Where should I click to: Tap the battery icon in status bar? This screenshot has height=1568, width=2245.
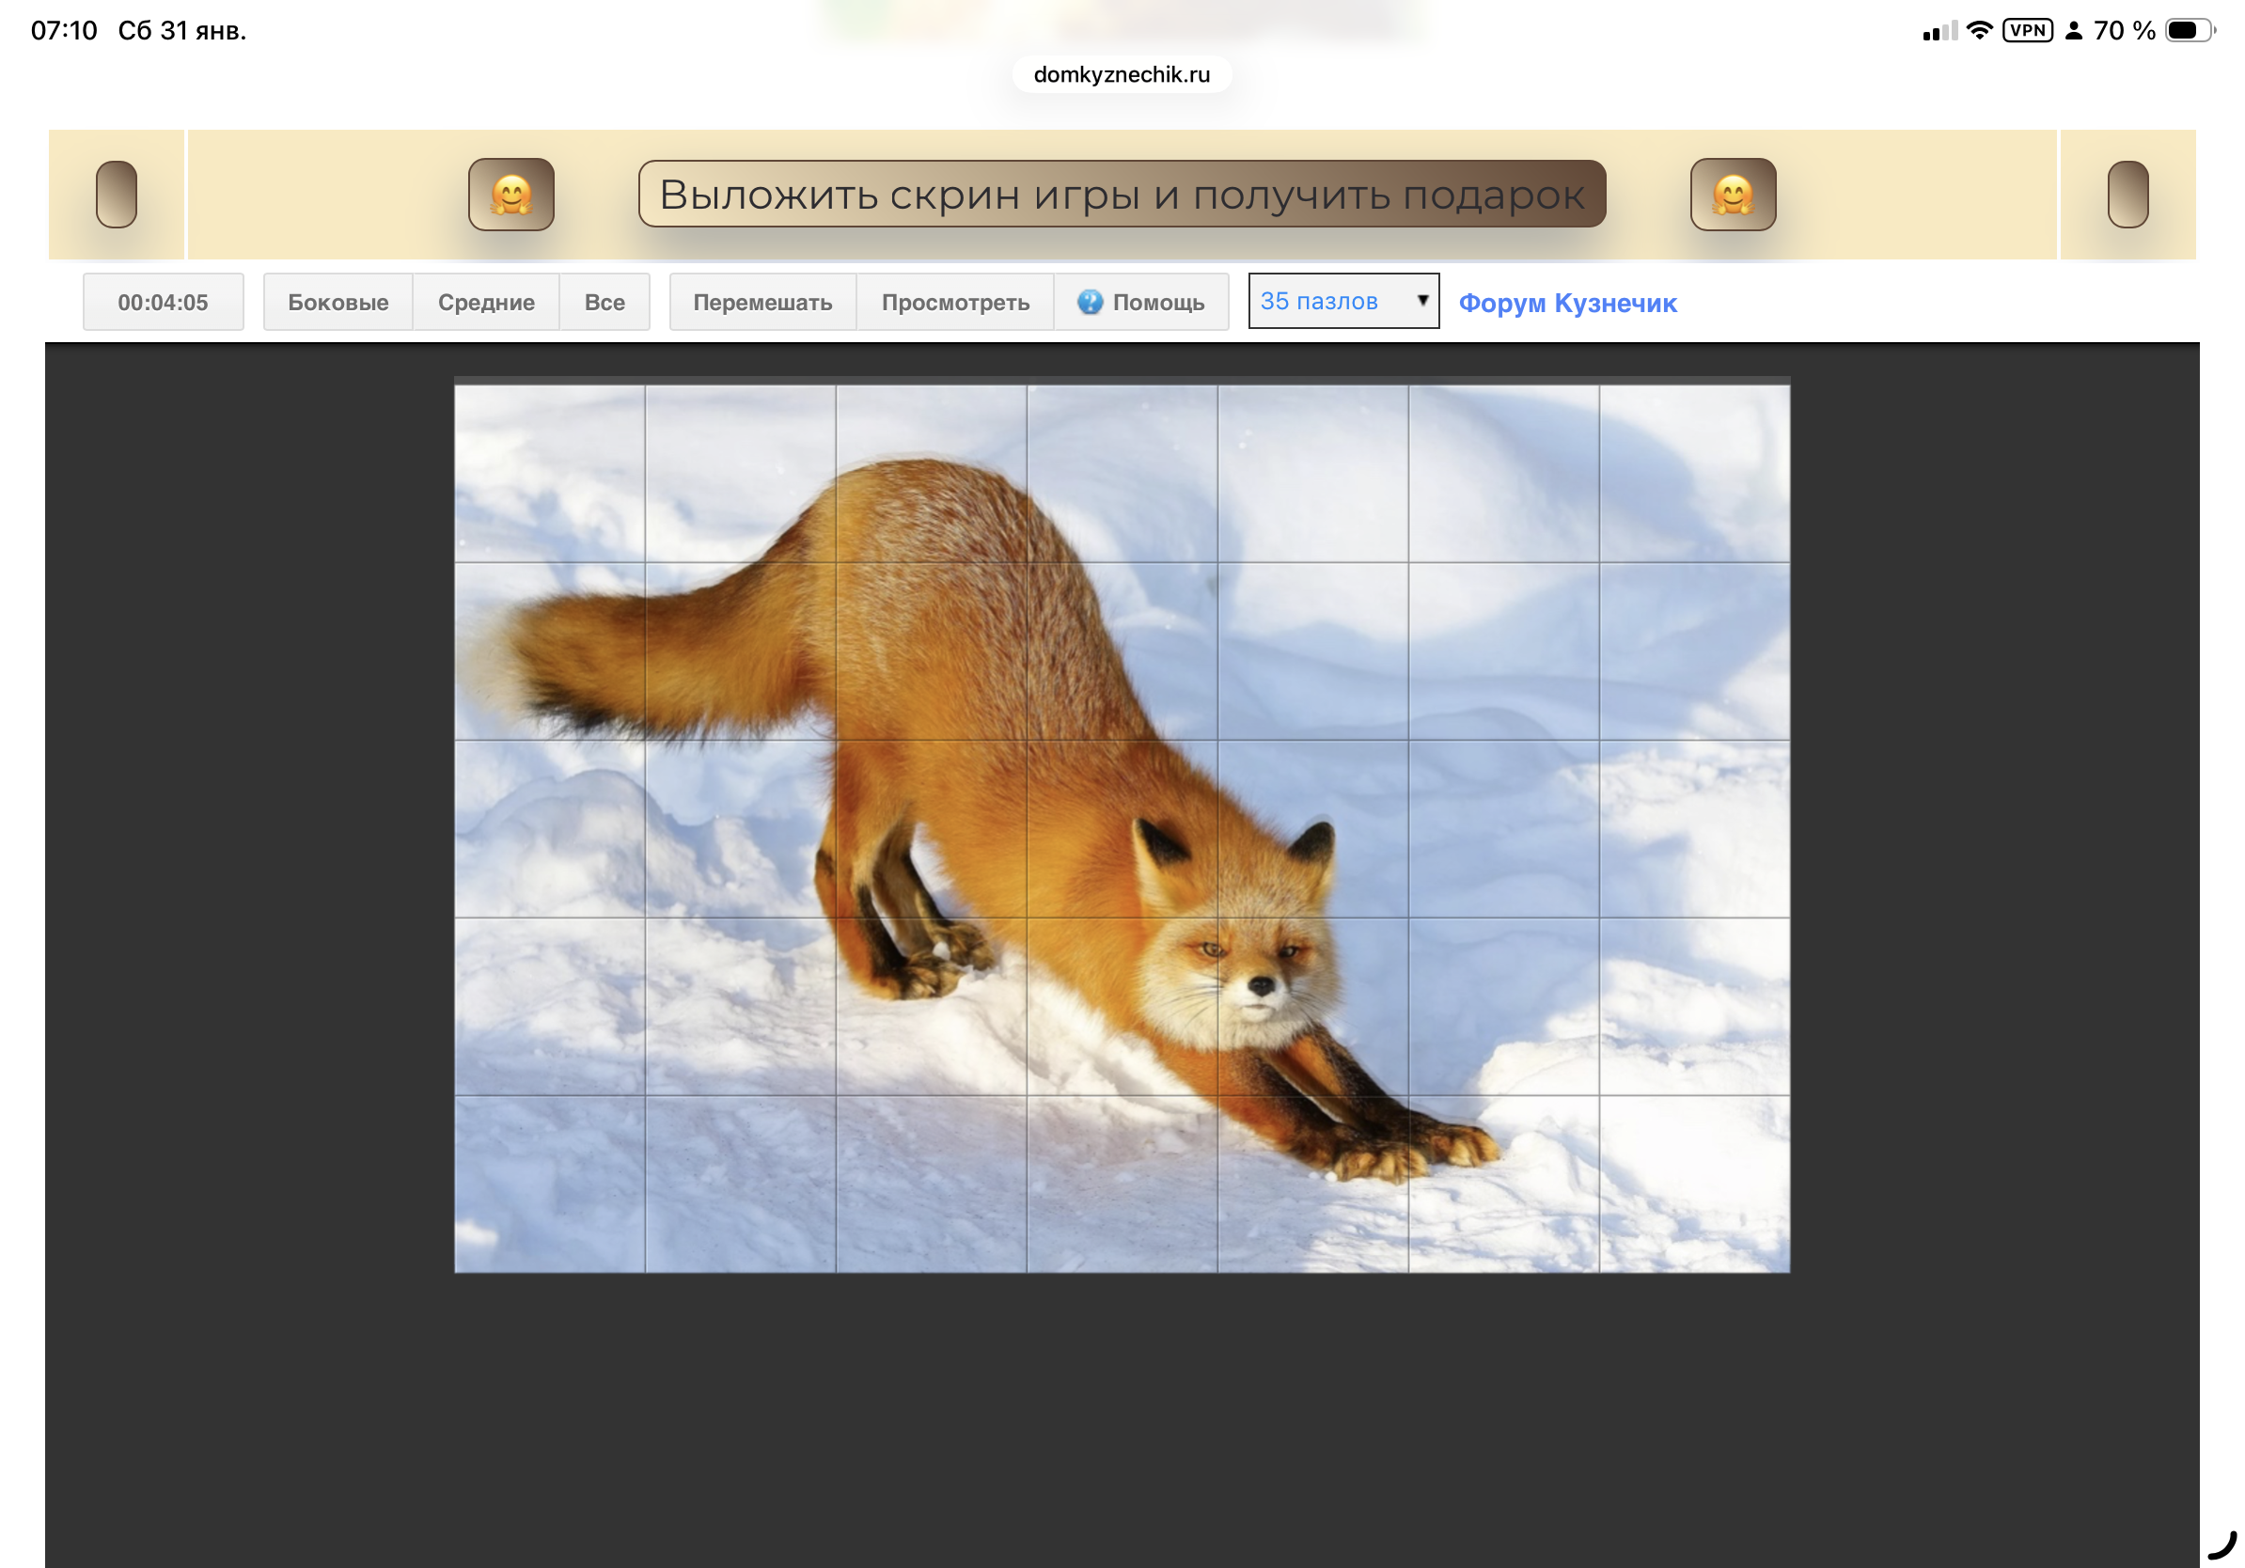[2188, 30]
